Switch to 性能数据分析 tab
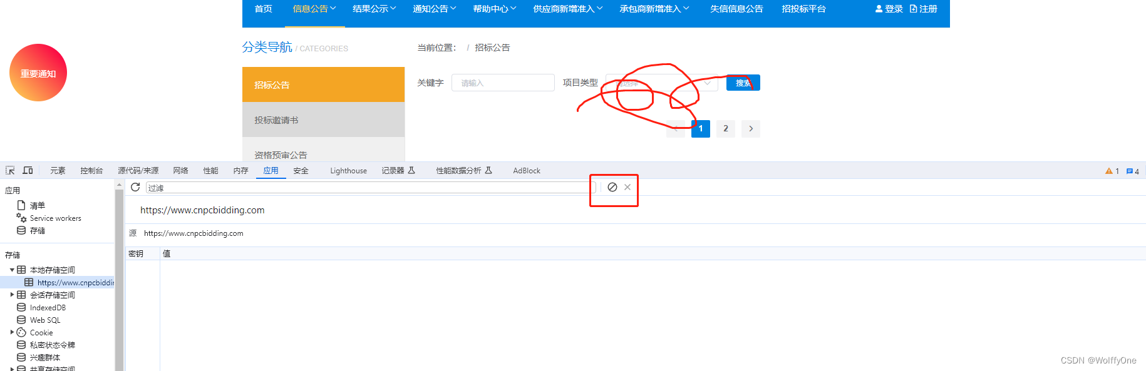 pyautogui.click(x=464, y=171)
